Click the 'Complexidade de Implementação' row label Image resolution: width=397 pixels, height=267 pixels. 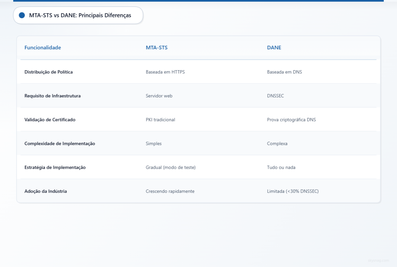[x=60, y=144]
